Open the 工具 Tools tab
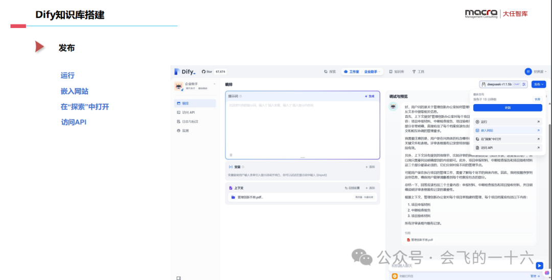Viewport: 552px width, 280px height. click(x=418, y=72)
